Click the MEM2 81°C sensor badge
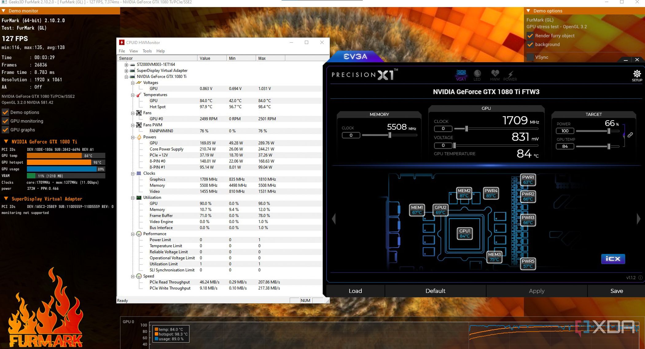Viewport: 645px width, 349px height. coord(464,193)
